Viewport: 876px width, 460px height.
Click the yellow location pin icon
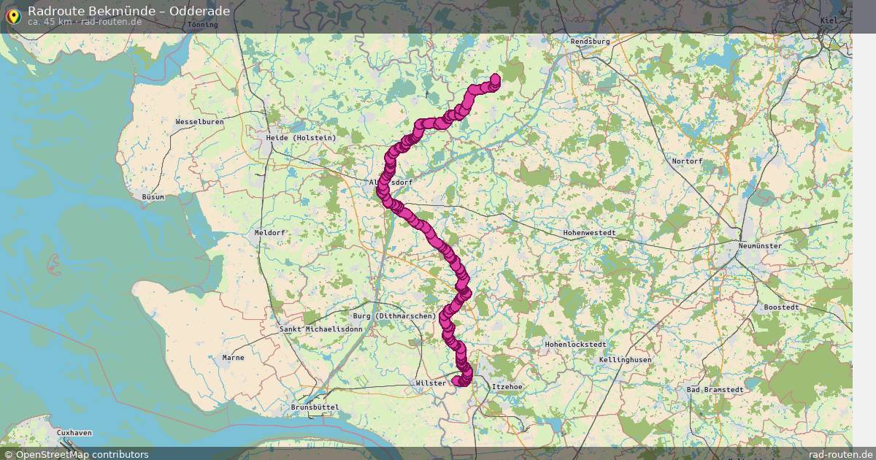13,15
